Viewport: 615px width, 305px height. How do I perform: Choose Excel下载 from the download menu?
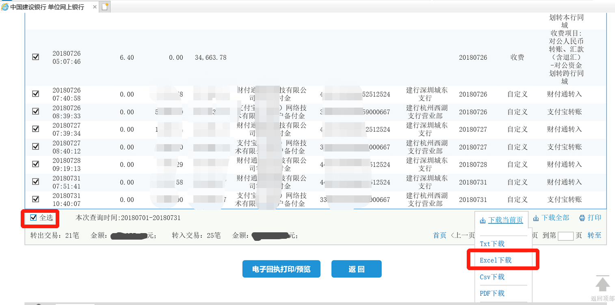[x=496, y=260]
